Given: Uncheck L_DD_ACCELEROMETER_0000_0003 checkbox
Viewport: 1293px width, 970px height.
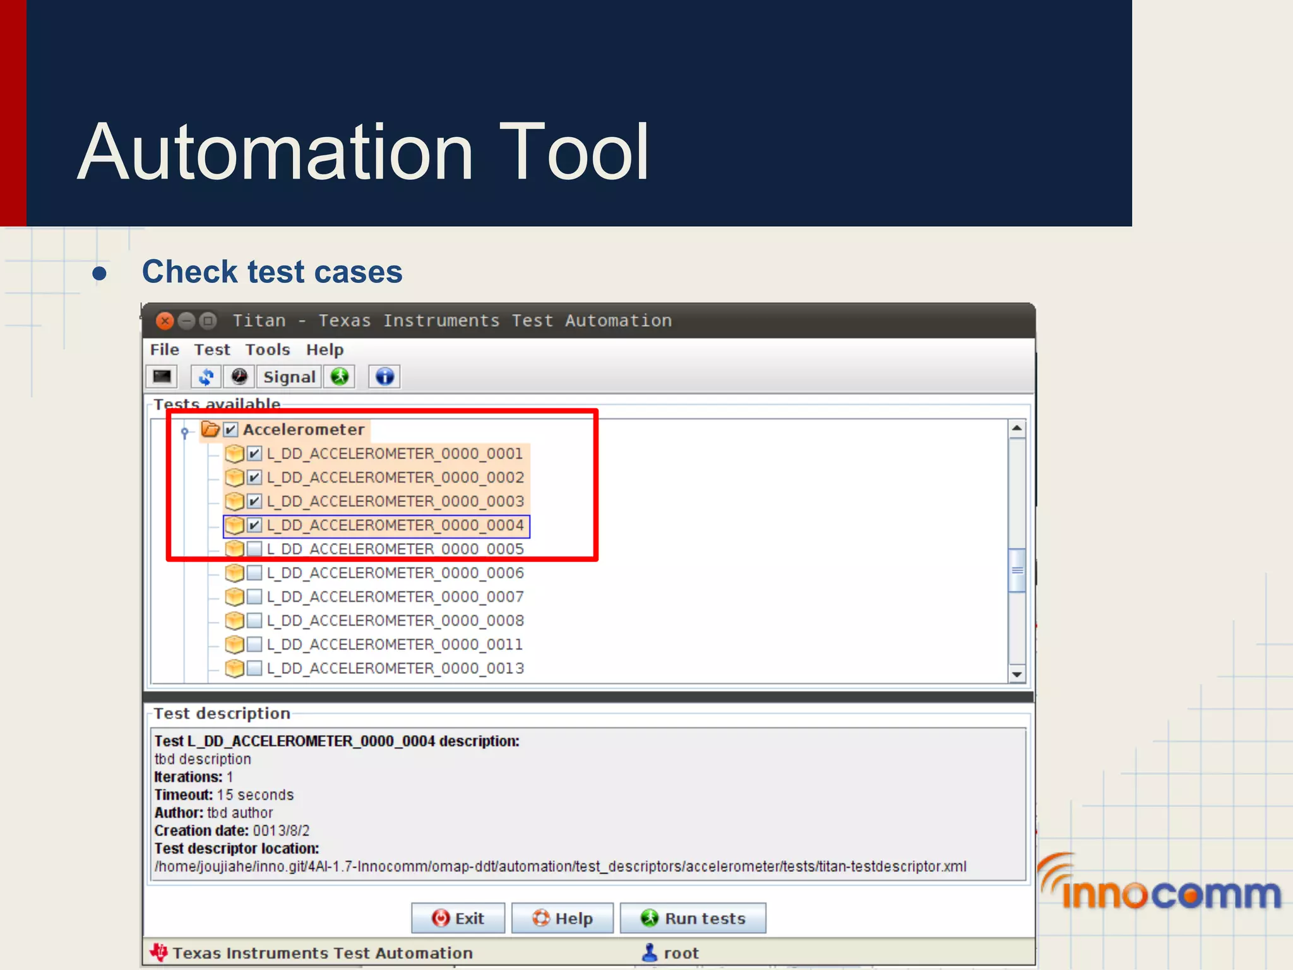Looking at the screenshot, I should click(x=254, y=501).
